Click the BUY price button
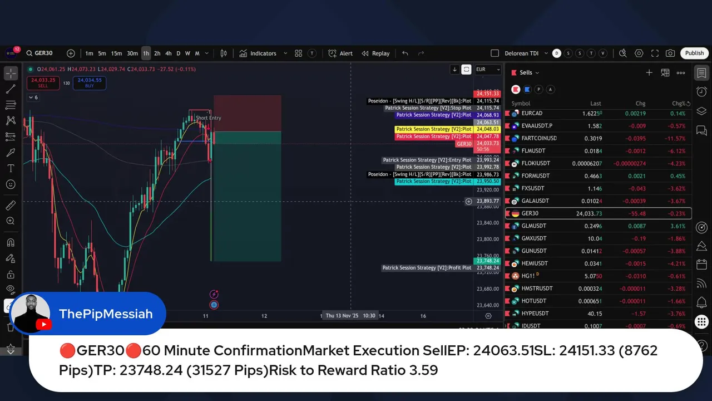Viewport: 712px width, 401px height. pos(90,83)
